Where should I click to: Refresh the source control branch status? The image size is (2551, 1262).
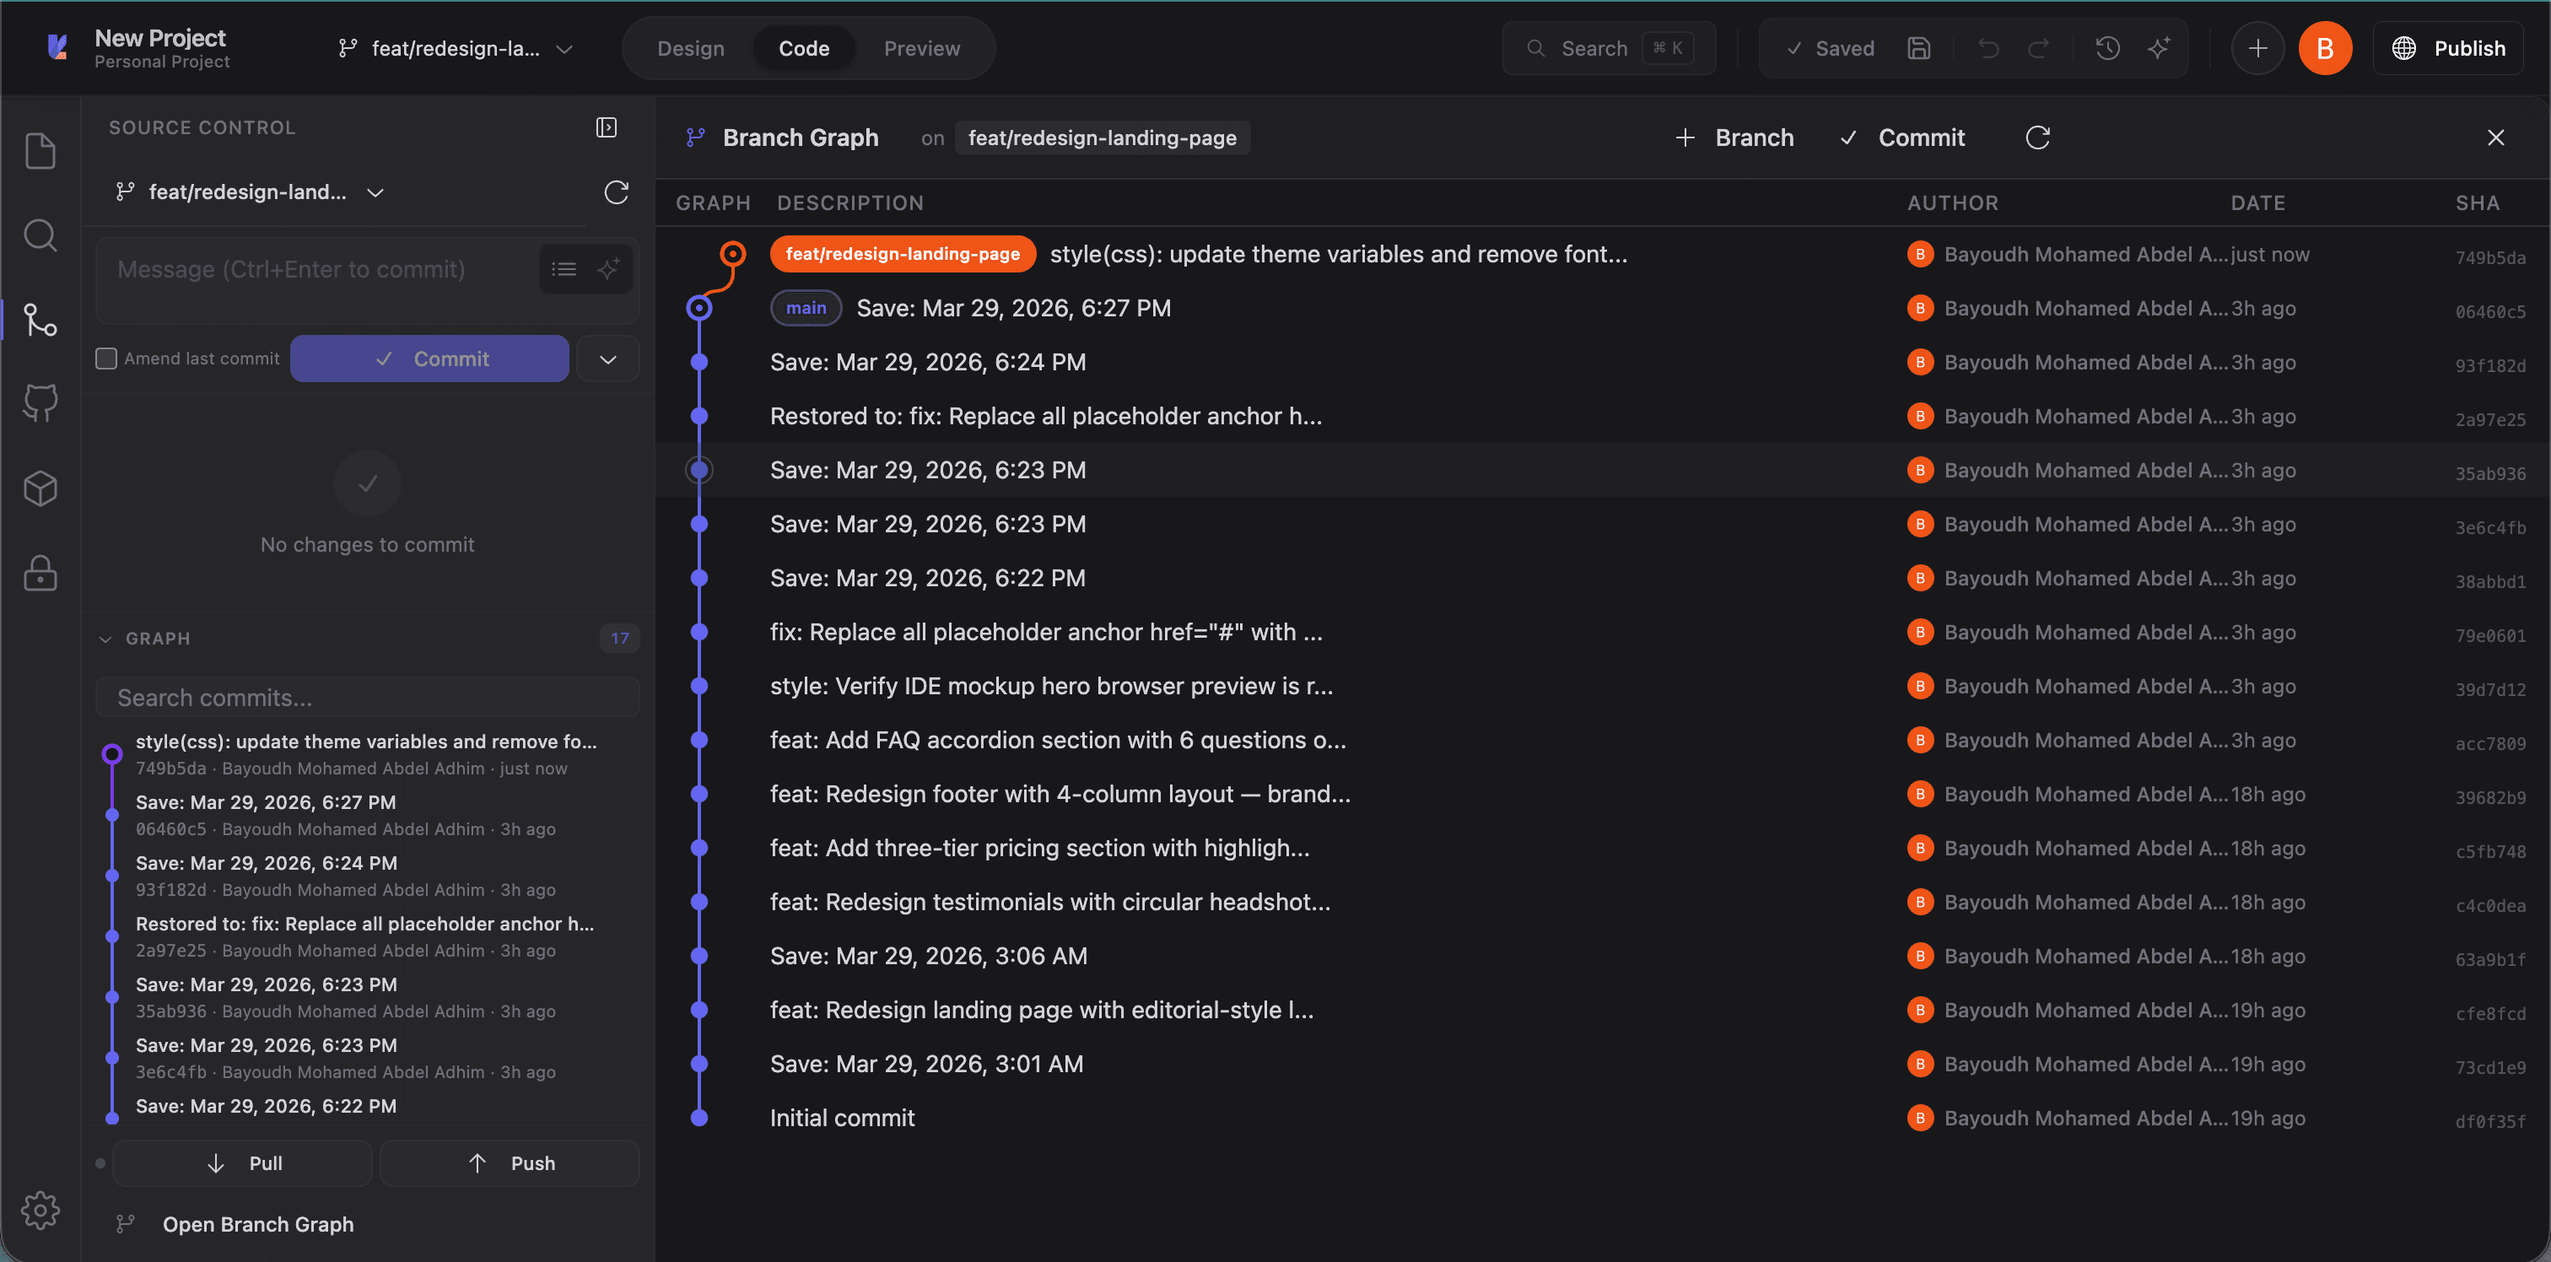616,191
